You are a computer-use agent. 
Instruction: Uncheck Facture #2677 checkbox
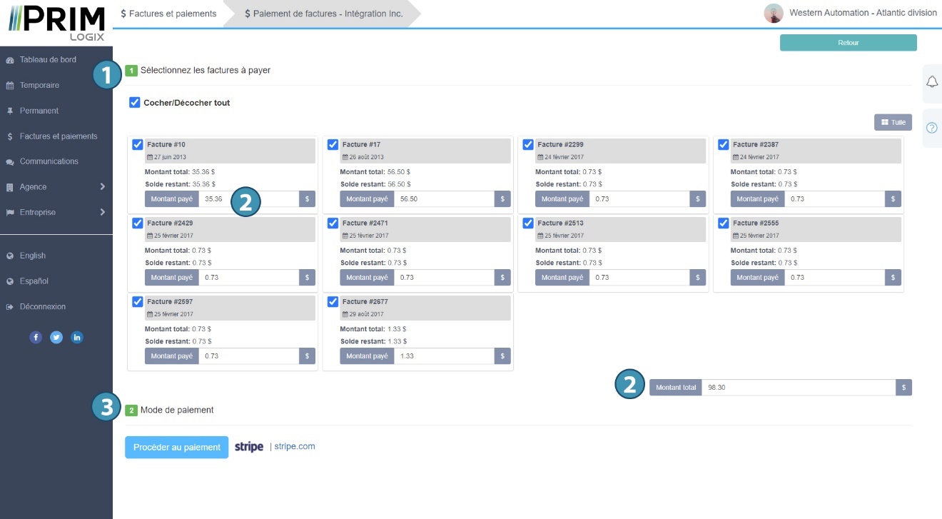[x=333, y=302]
